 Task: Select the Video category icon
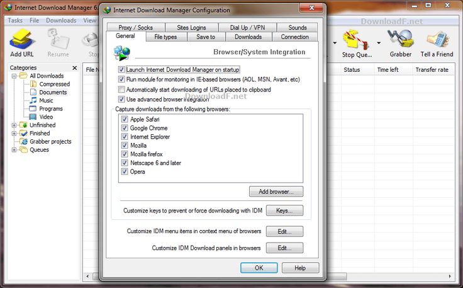(33, 117)
